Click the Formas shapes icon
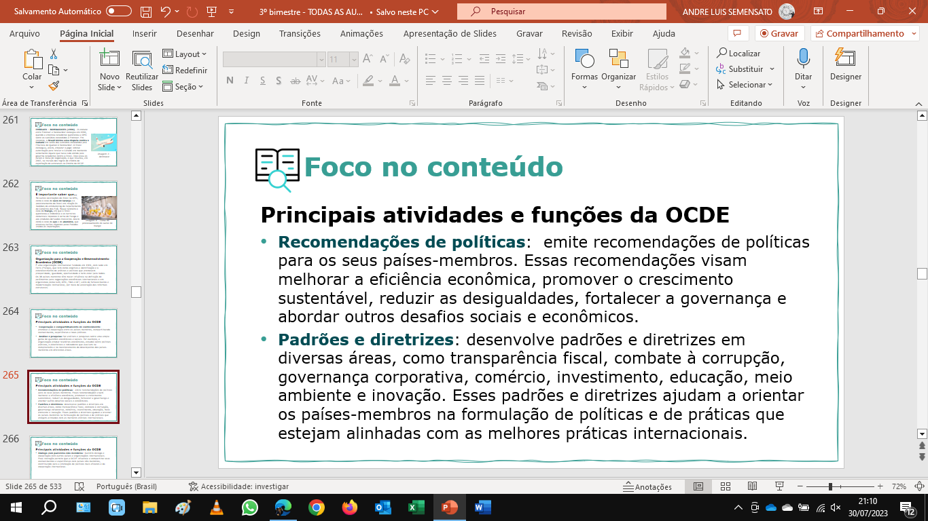Image resolution: width=928 pixels, height=521 pixels. [584, 59]
